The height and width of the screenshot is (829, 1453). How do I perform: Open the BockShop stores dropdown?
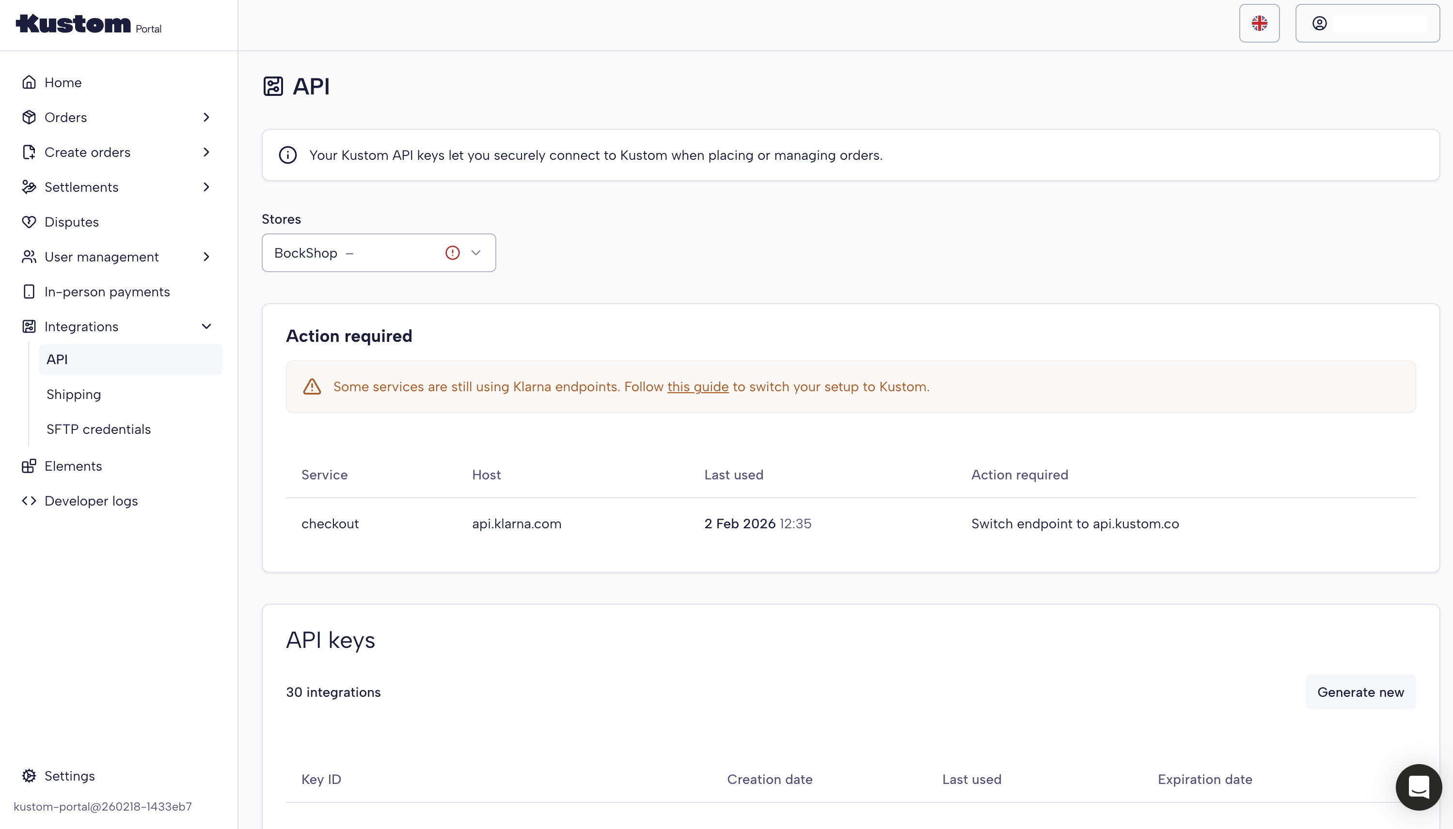point(476,253)
